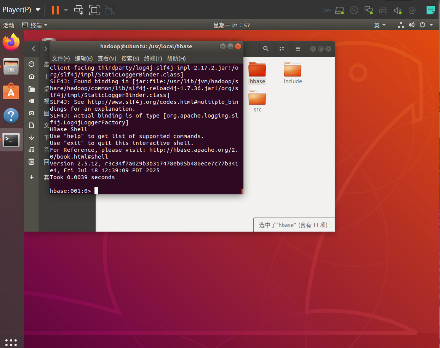Open Videos in the Files sidebar

click(x=31, y=101)
